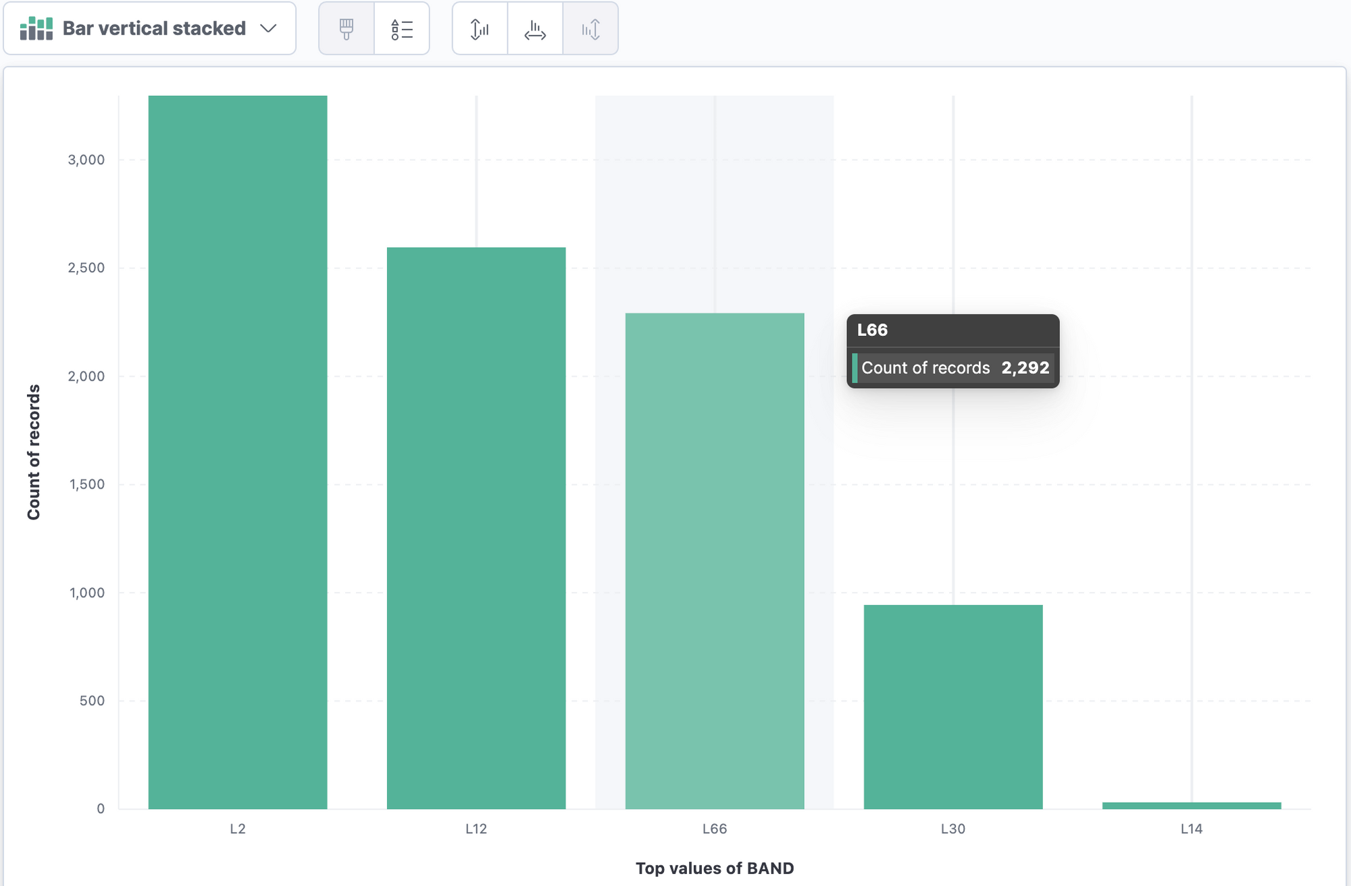
Task: Click the L2 x-axis label
Action: 238,829
